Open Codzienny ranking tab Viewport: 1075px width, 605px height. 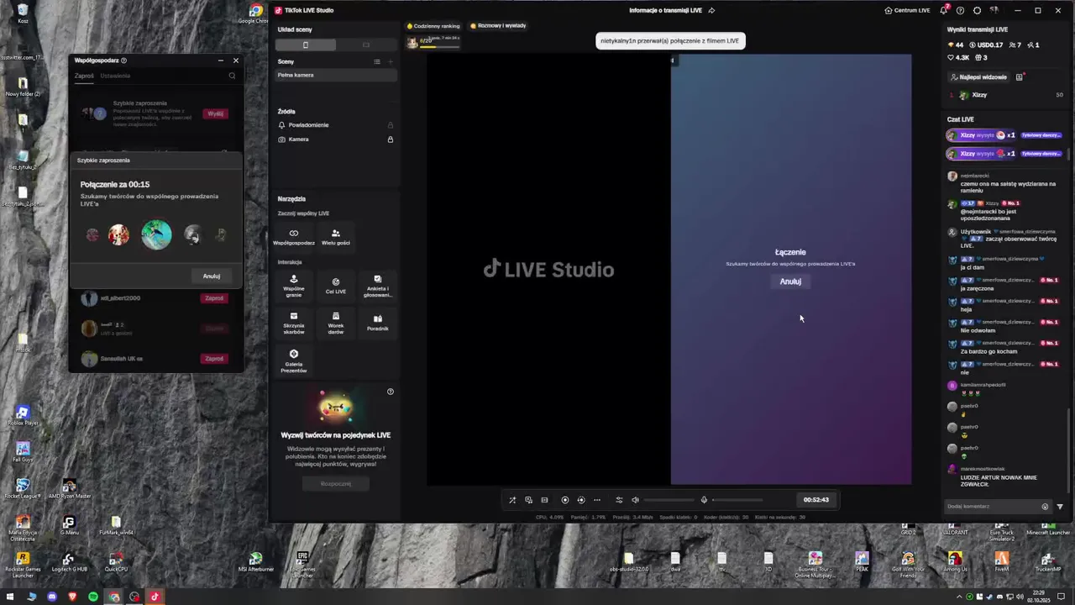pos(433,26)
